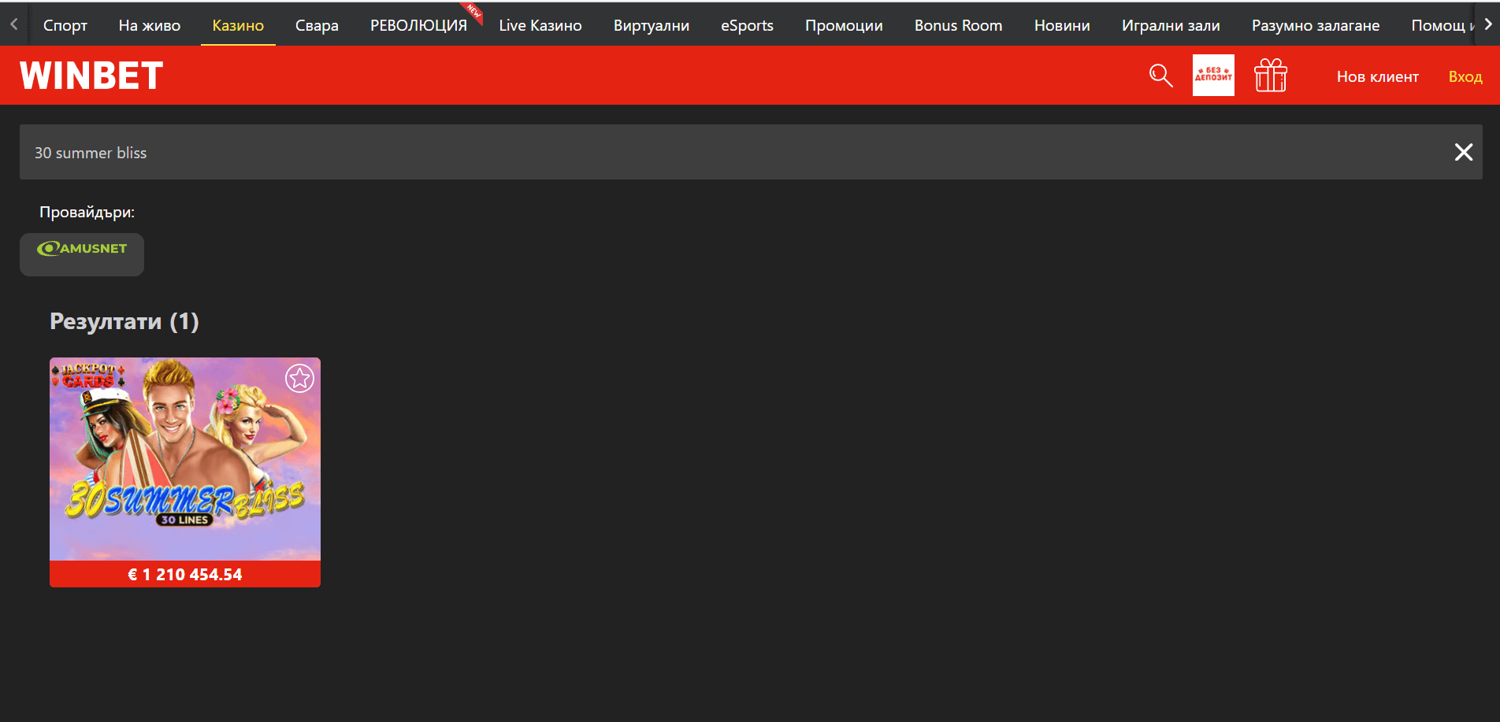
Task: Show more nav items with right arrow
Action: (1487, 24)
